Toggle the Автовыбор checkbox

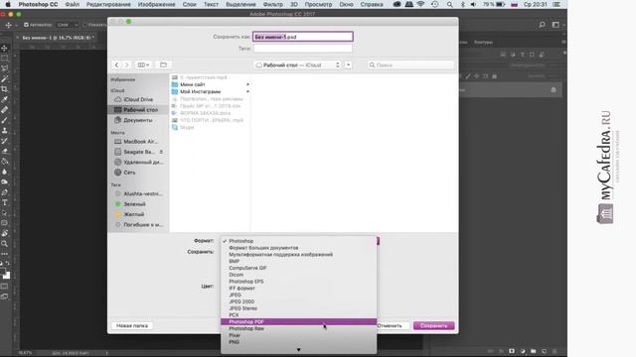coord(26,25)
